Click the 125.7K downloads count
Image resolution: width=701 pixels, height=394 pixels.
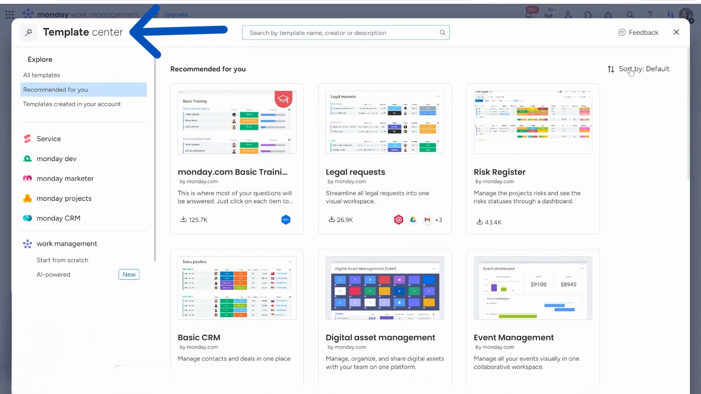coord(198,220)
